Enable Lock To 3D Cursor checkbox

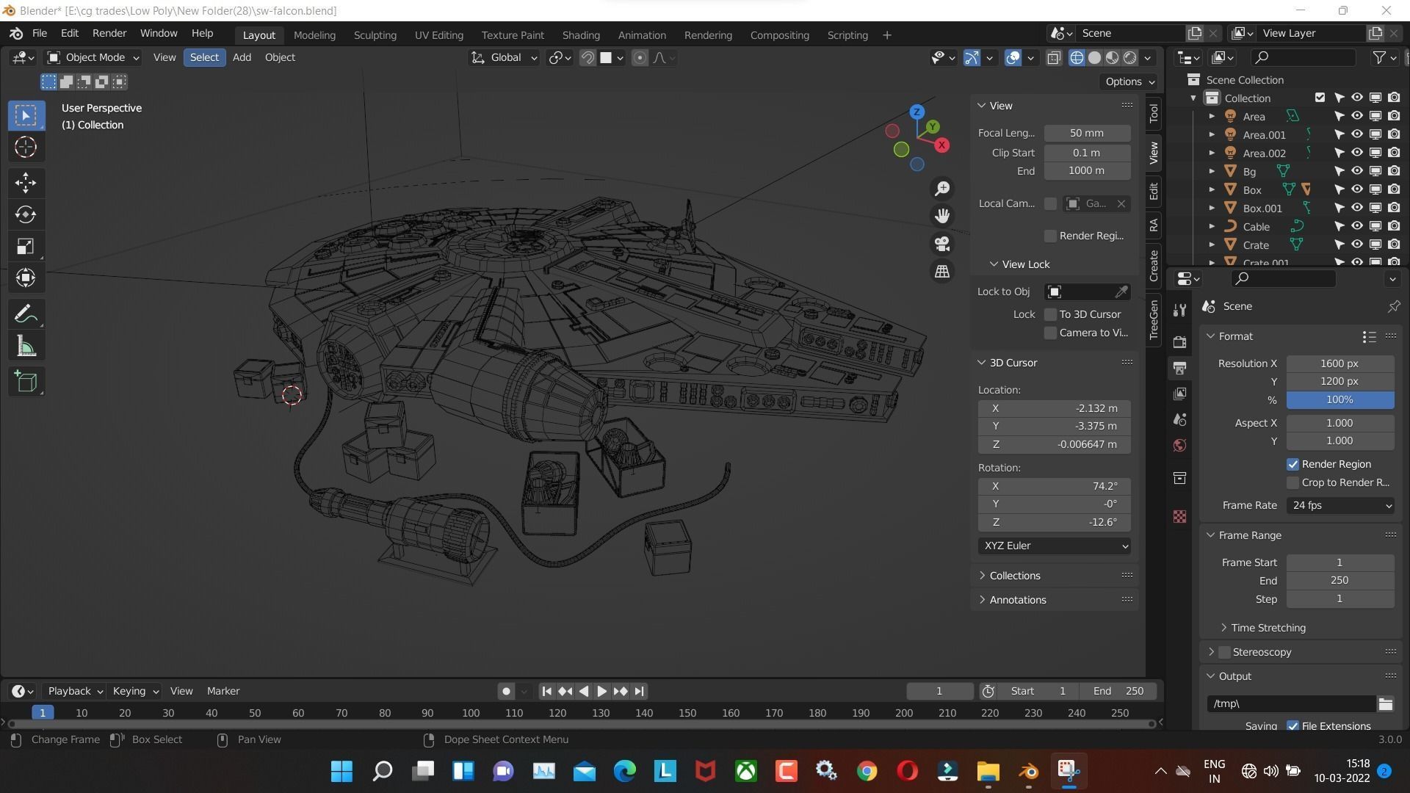point(1050,314)
